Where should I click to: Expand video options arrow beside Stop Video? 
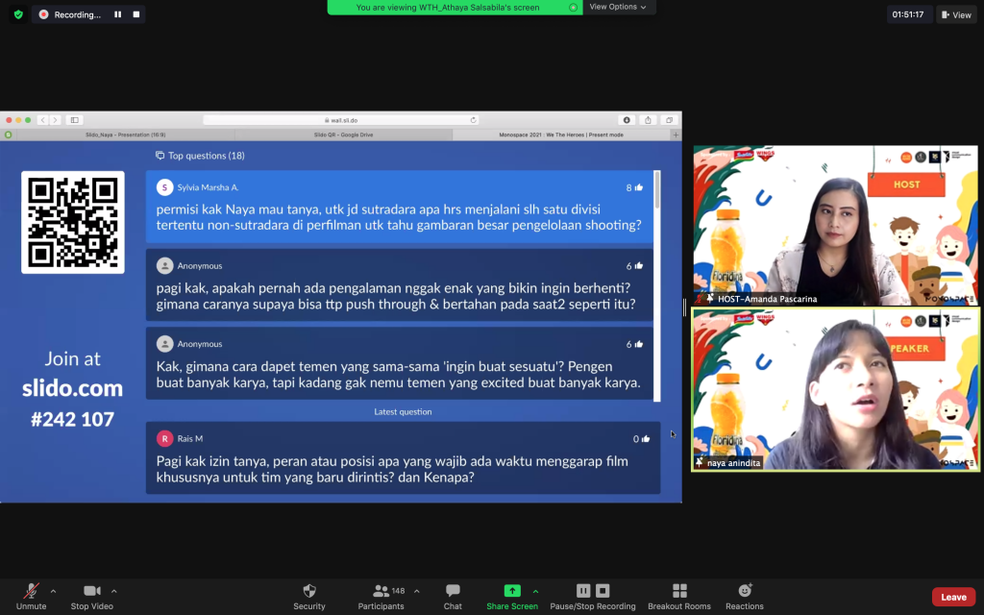point(114,591)
